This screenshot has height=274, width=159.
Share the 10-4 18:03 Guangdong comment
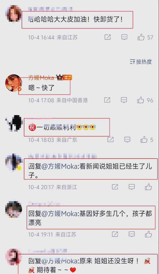[111, 140]
